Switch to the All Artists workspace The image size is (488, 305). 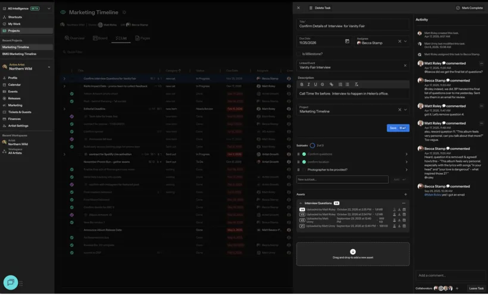pyautogui.click(x=15, y=152)
